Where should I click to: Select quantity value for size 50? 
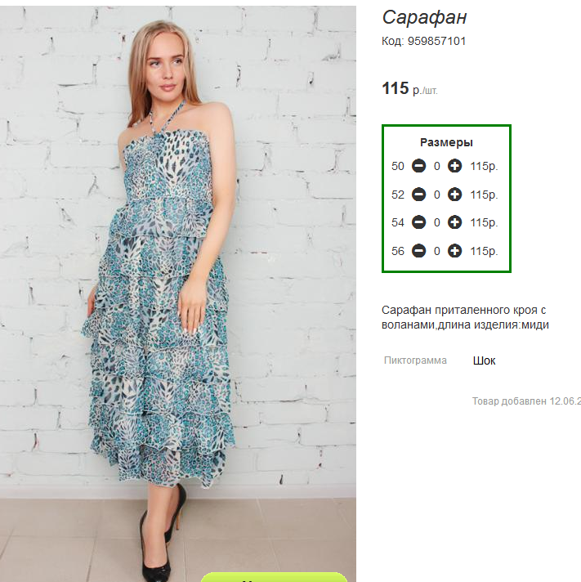pos(436,166)
